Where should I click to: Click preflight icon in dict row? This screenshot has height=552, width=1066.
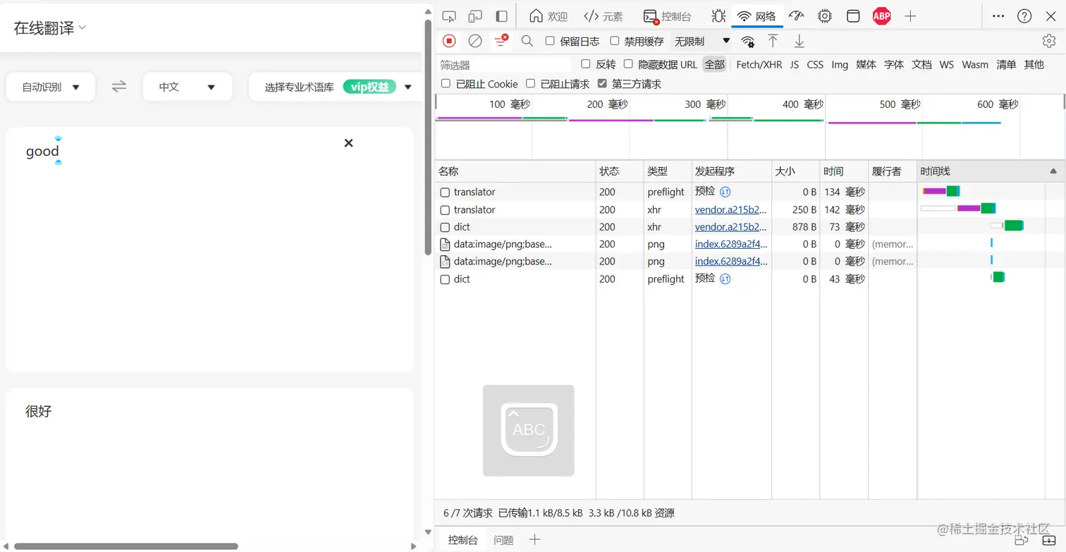click(725, 279)
